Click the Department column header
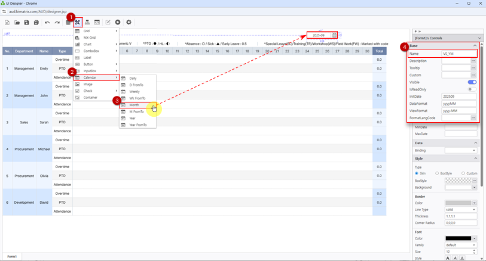This screenshot has width=486, height=261. pyautogui.click(x=24, y=51)
